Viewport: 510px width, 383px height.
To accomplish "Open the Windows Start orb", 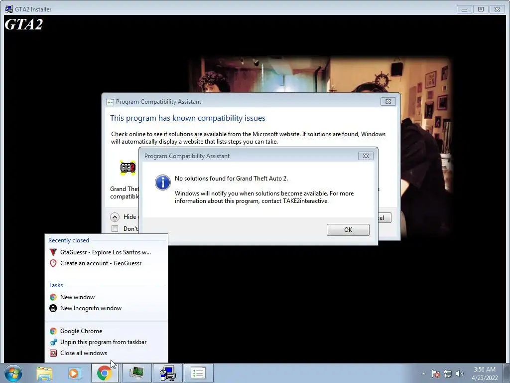I will 13,373.
